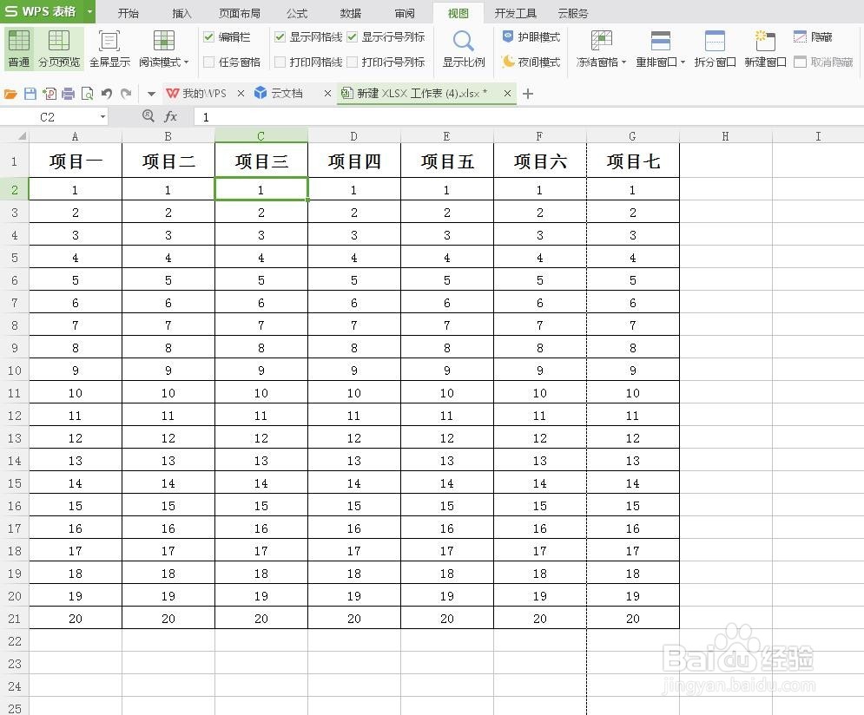Select cell 20 in column 项目五
The image size is (864, 715).
tap(447, 618)
